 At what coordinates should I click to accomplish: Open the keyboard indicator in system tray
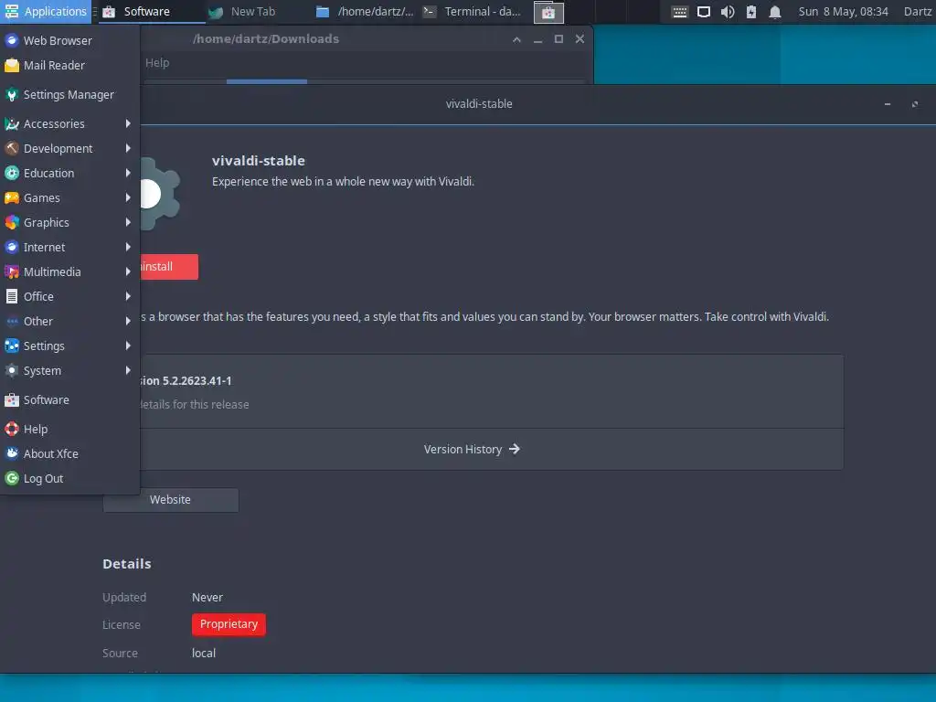tap(679, 12)
